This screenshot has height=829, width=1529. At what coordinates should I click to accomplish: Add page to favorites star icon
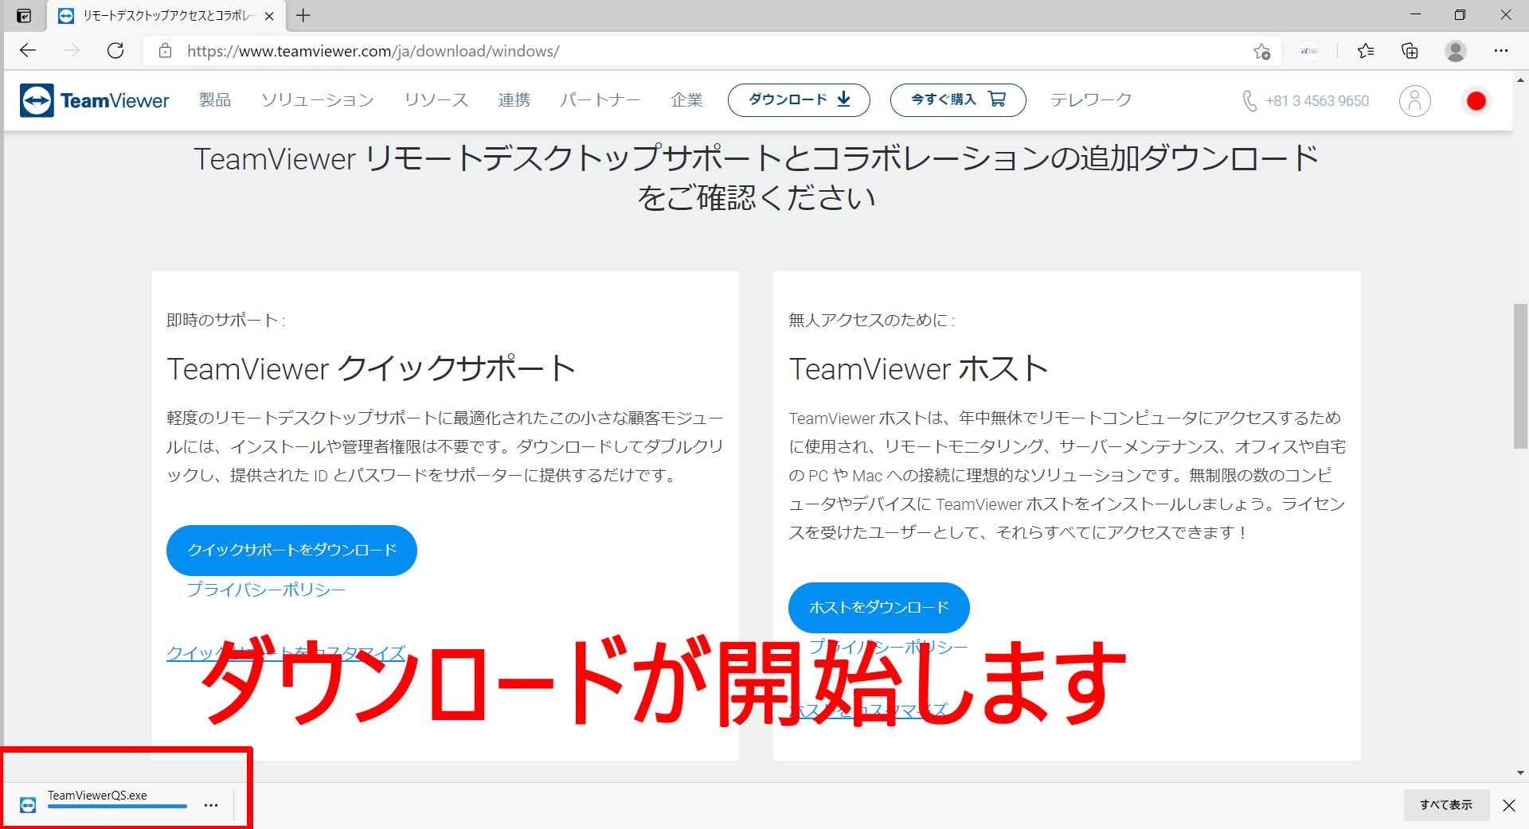[1261, 52]
